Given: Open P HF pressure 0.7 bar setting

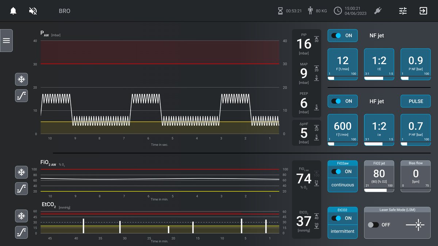Looking at the screenshot, I should (x=415, y=130).
